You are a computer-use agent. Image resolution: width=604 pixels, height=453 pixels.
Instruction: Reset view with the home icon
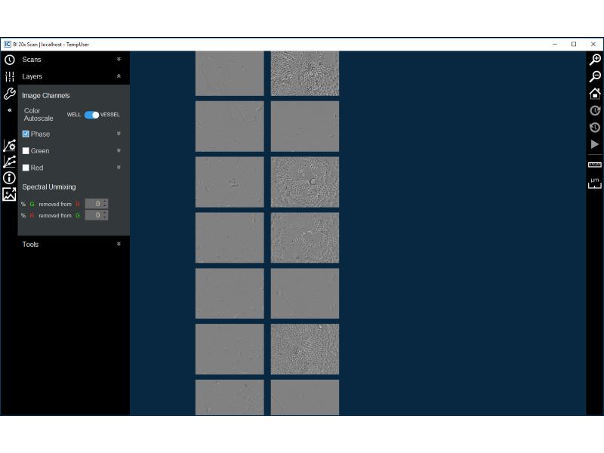595,94
